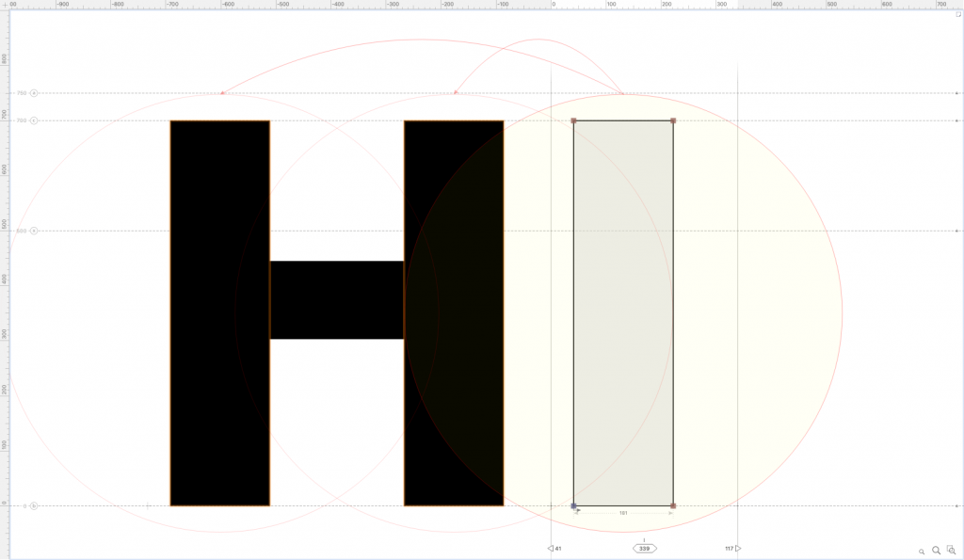
Task: Select the top-right node of the I outline
Action: tap(673, 120)
